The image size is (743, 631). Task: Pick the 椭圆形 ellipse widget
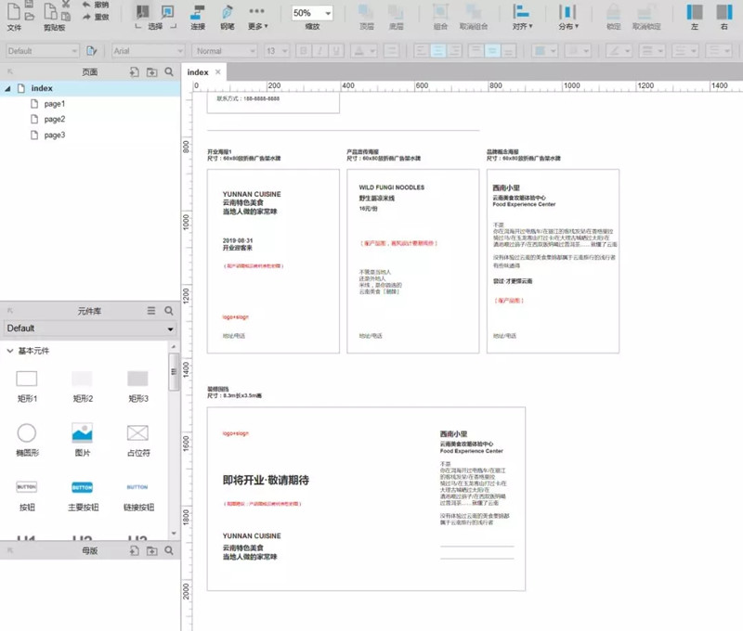[x=28, y=432]
